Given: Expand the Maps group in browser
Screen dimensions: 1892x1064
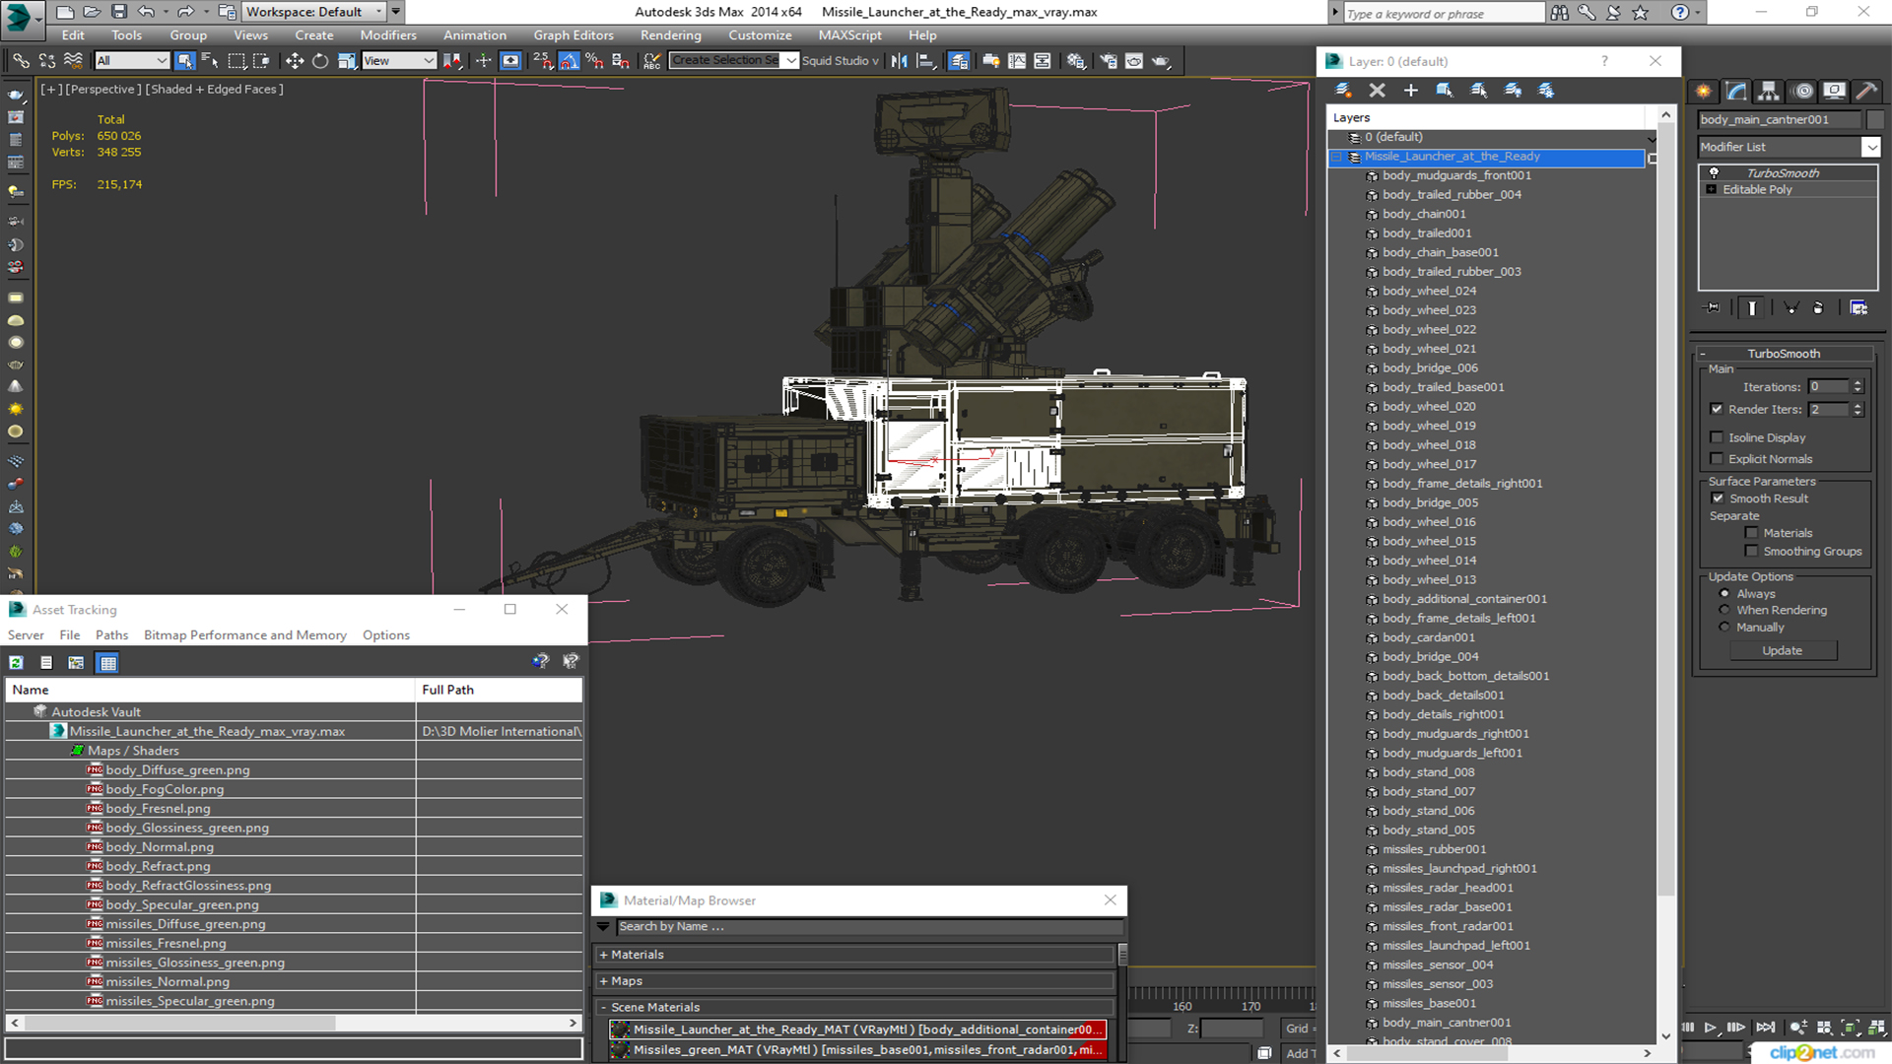Looking at the screenshot, I should pyautogui.click(x=603, y=982).
